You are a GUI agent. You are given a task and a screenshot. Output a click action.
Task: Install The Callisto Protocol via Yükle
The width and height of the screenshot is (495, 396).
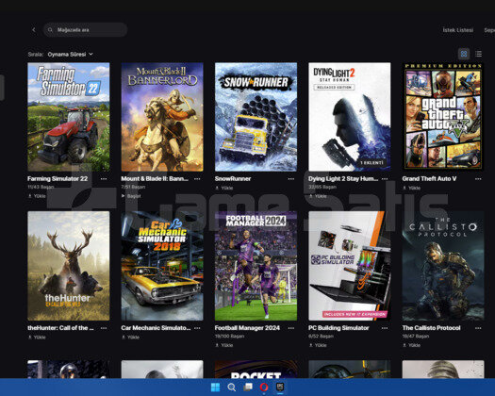(x=412, y=345)
